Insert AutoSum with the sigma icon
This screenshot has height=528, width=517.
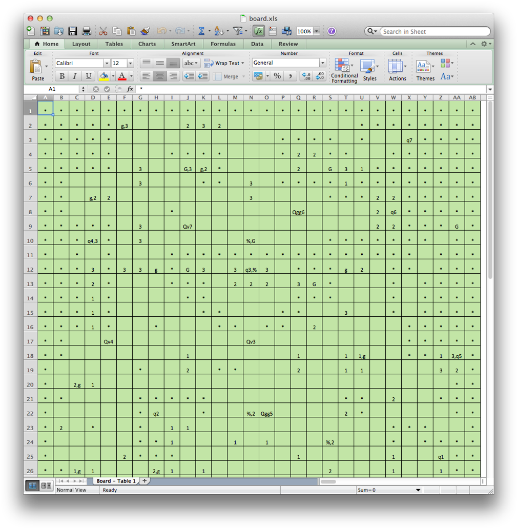click(201, 31)
